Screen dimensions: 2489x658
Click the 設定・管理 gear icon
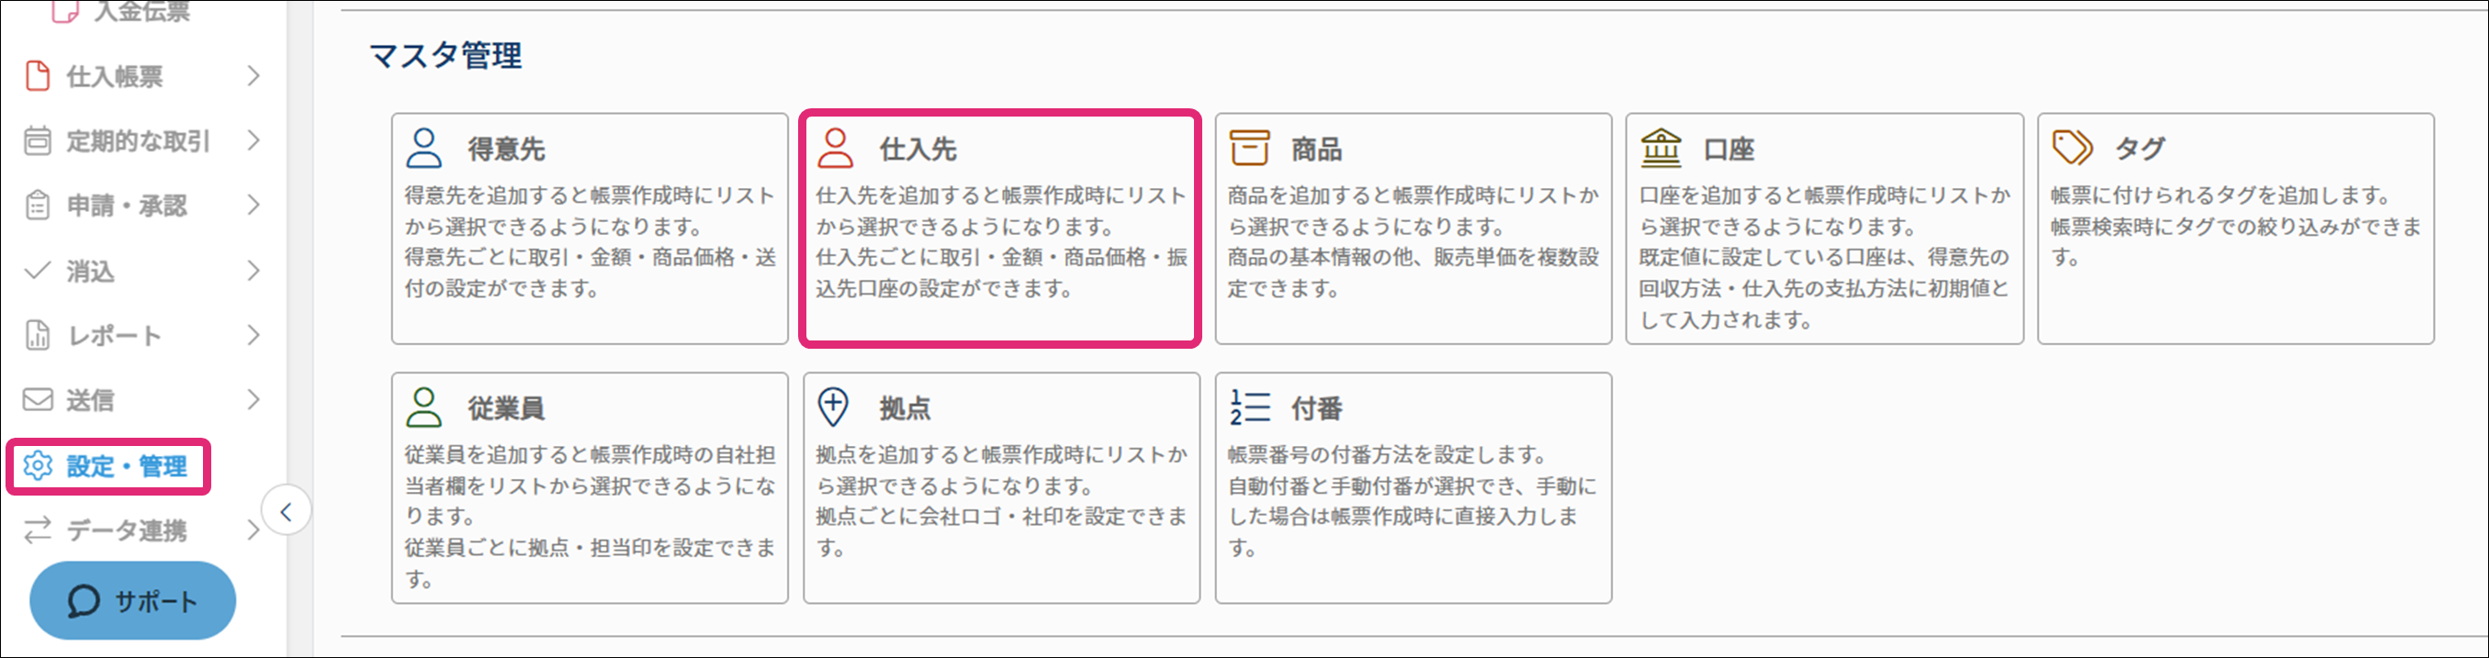38,466
